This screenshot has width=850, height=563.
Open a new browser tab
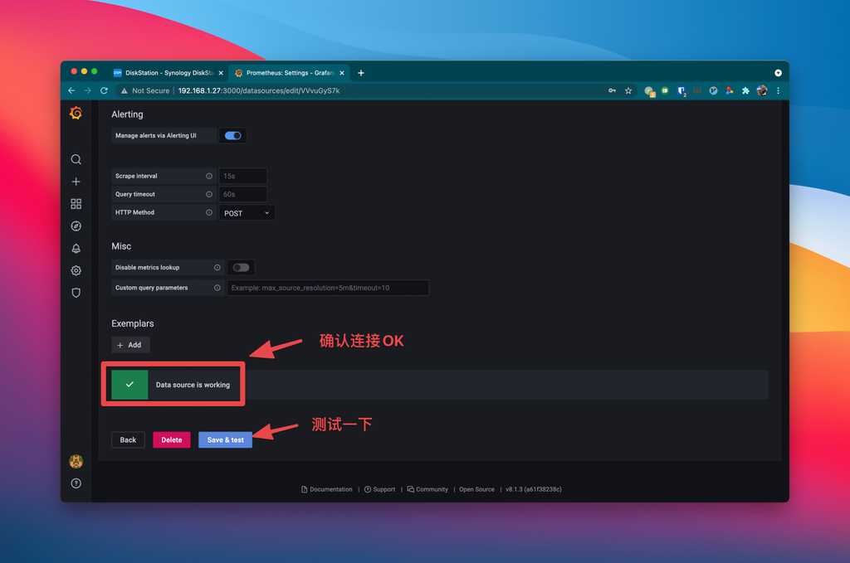click(361, 73)
